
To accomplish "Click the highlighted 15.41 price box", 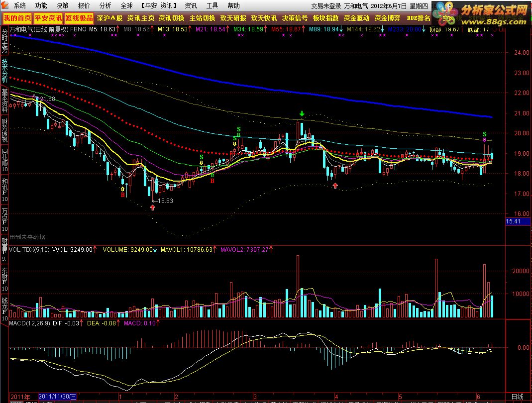I will [518, 221].
